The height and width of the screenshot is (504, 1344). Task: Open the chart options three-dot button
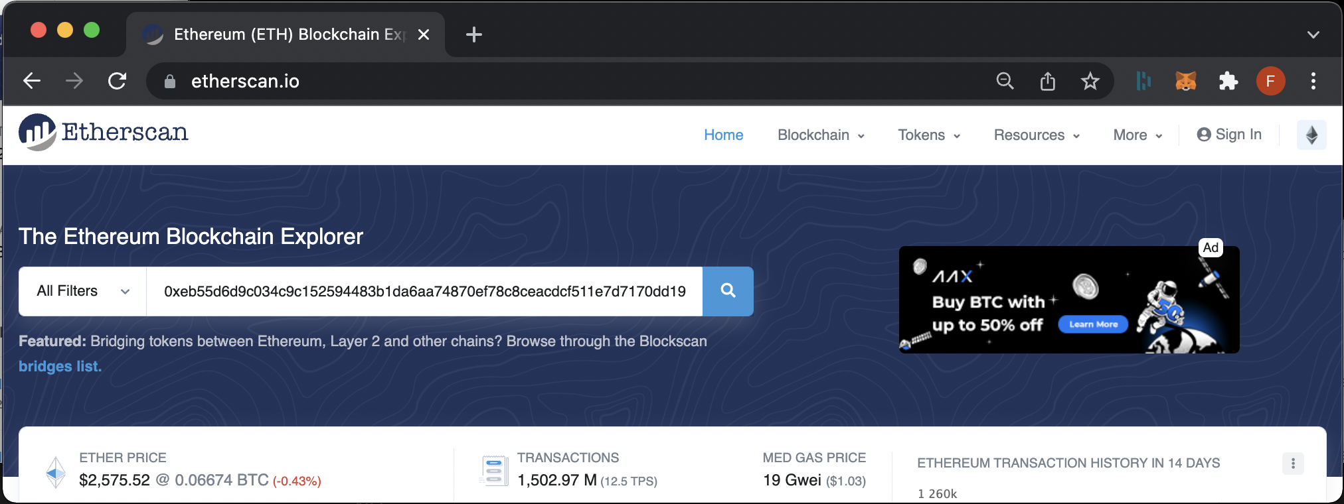[x=1293, y=464]
